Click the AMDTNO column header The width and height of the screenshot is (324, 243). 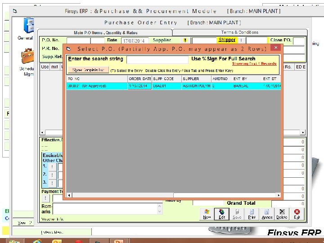click(221, 79)
